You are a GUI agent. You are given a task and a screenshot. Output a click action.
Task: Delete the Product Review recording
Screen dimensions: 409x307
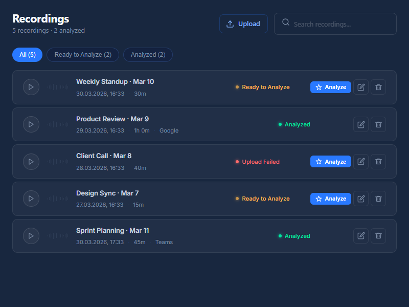pyautogui.click(x=378, y=124)
